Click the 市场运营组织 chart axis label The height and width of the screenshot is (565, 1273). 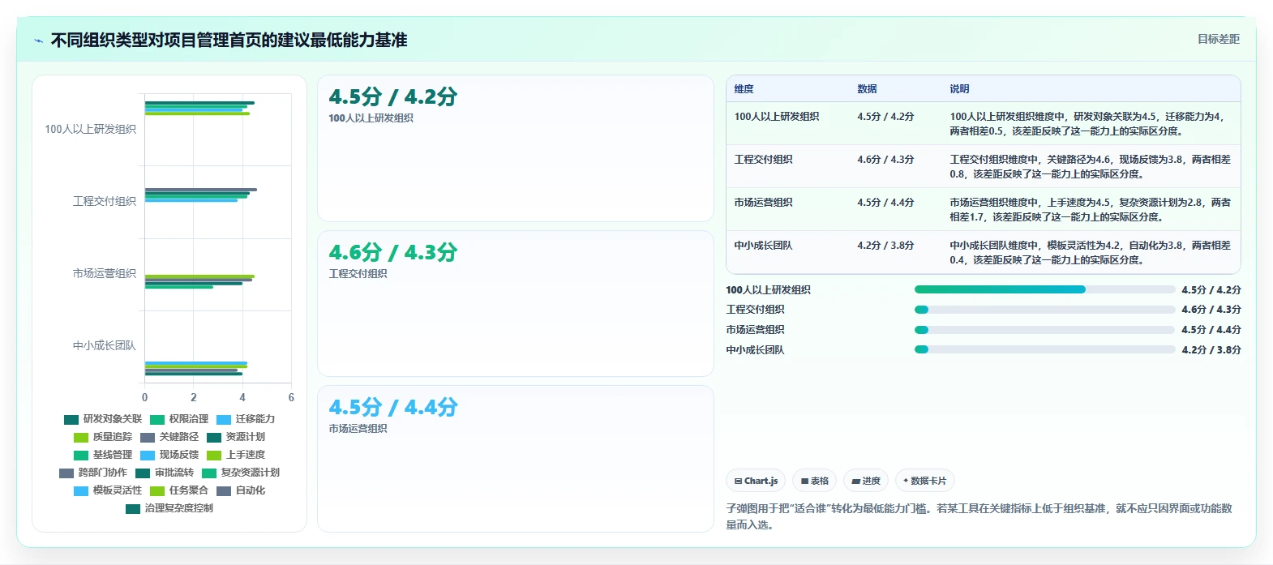click(x=105, y=273)
